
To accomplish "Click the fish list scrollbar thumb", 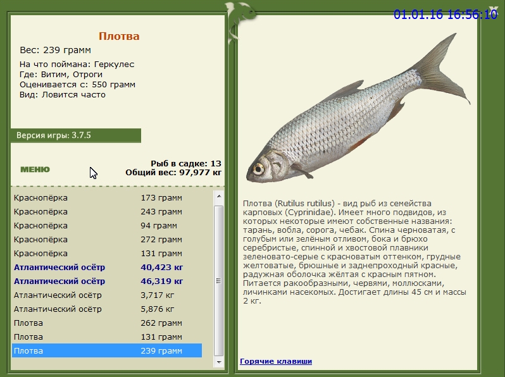I will [219, 281].
